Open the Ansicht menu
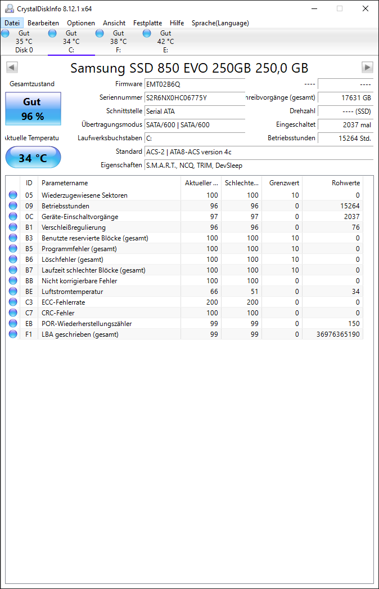379x589 pixels. tap(114, 23)
